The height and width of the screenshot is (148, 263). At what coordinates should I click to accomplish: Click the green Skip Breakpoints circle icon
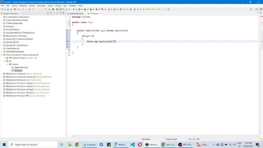[x=53, y=9]
